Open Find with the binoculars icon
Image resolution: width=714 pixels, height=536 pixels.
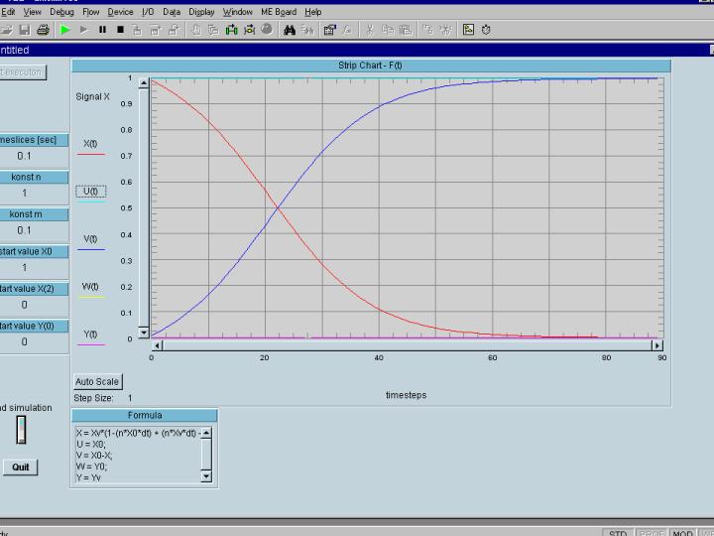pos(290,30)
